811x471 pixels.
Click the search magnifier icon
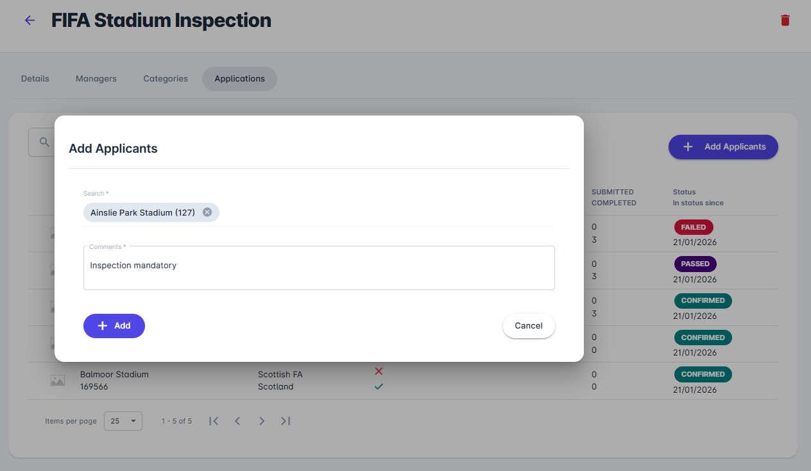click(44, 142)
